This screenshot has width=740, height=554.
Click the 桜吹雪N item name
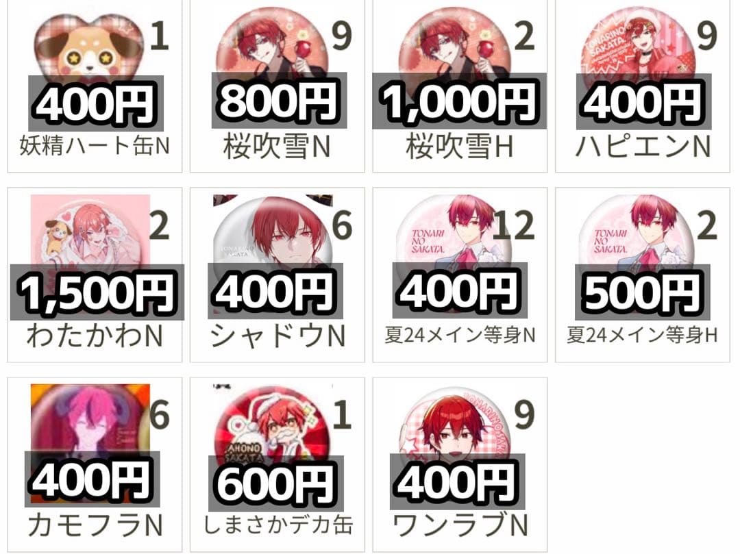277,147
